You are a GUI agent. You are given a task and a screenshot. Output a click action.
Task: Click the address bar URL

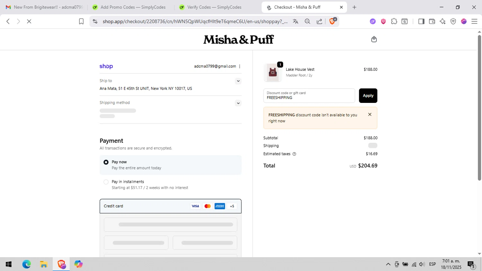coord(195,21)
